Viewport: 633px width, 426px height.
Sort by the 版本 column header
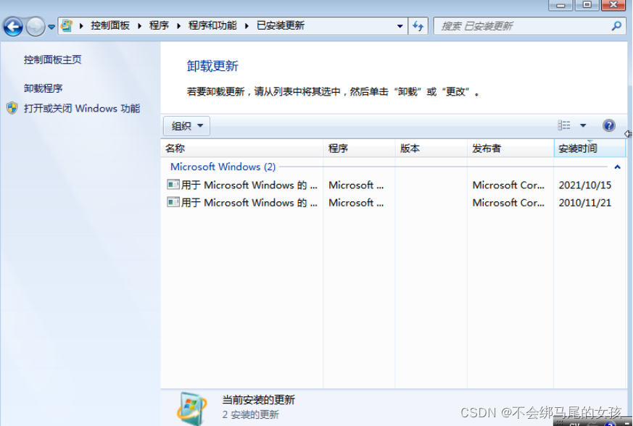click(431, 149)
